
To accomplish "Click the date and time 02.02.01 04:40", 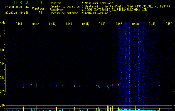I will [x=17, y=13].
